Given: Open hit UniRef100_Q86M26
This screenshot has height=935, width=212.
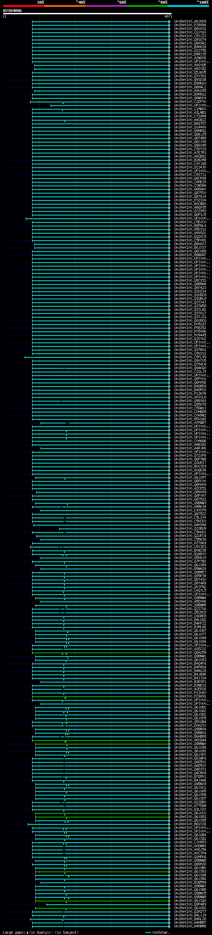Looking at the screenshot, I should point(190,864).
